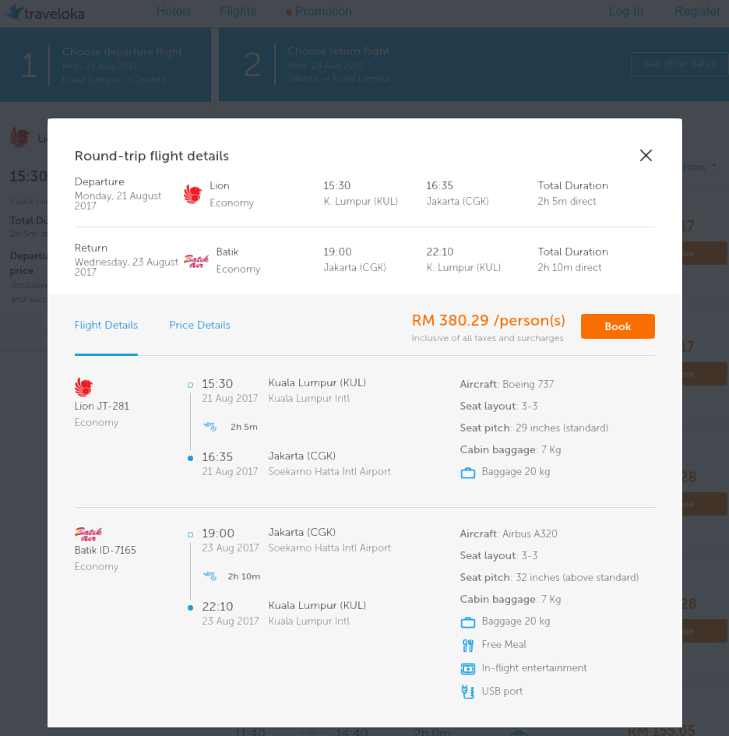
Task: Click the Lion JT-281 airline logo
Action: click(x=83, y=386)
